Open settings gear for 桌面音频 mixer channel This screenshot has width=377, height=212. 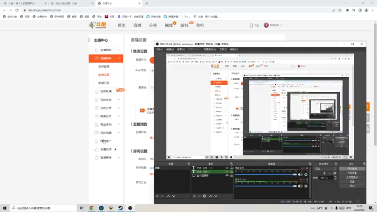(306, 174)
